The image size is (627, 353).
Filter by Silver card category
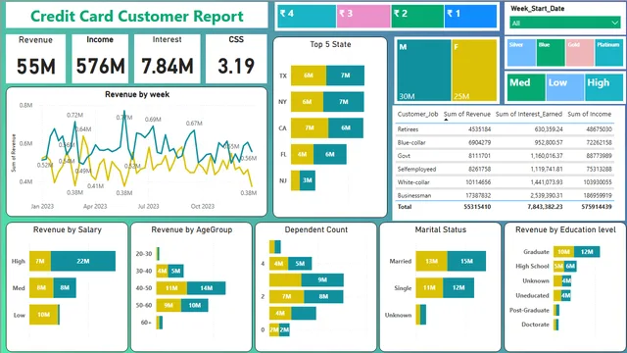point(521,52)
